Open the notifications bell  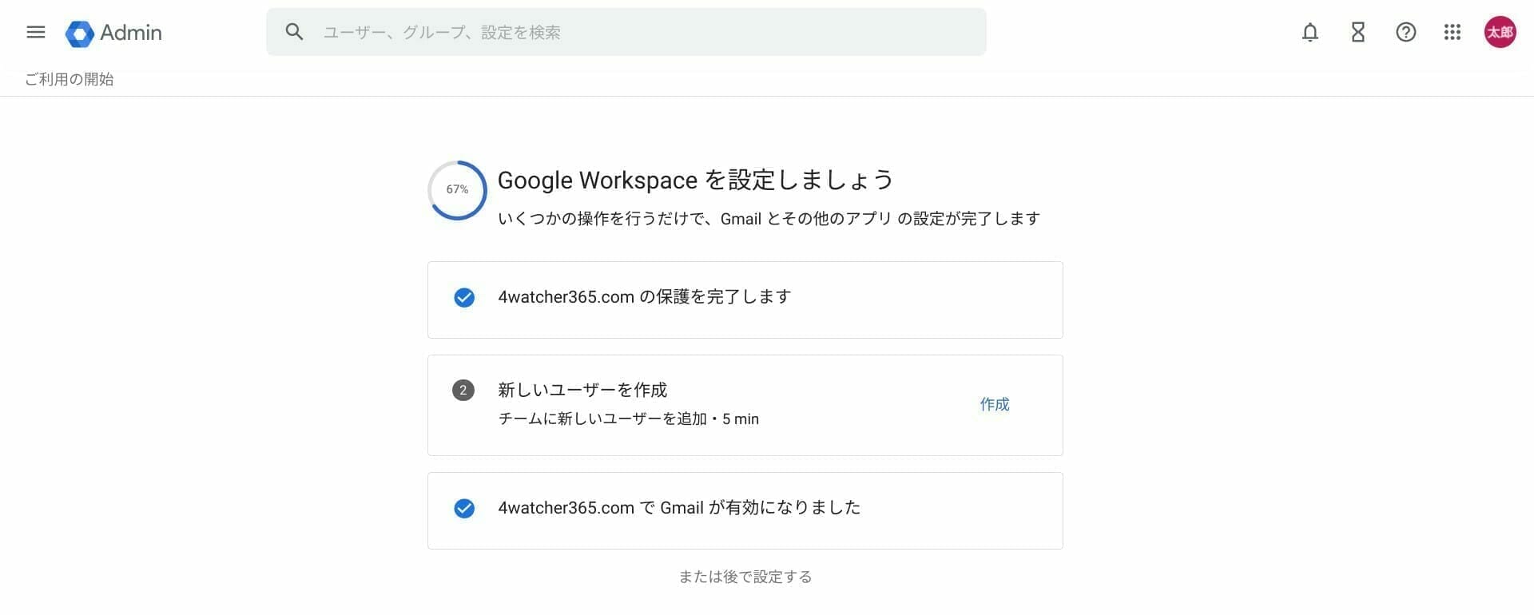pos(1310,32)
